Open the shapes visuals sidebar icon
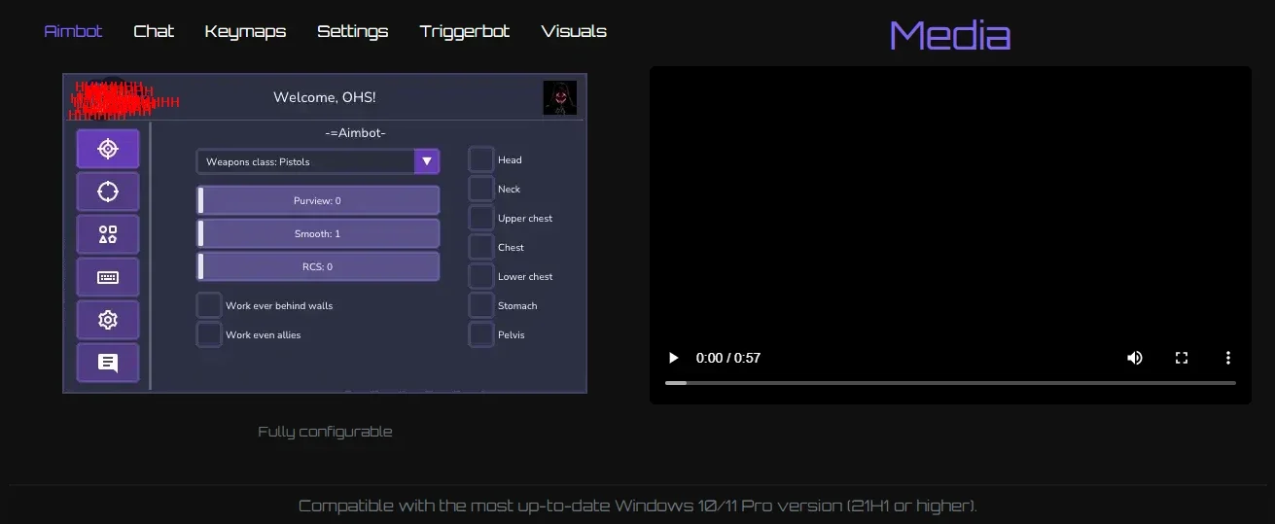 (x=108, y=234)
